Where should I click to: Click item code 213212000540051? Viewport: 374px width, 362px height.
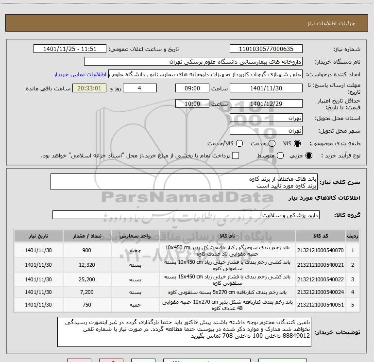click(321, 305)
